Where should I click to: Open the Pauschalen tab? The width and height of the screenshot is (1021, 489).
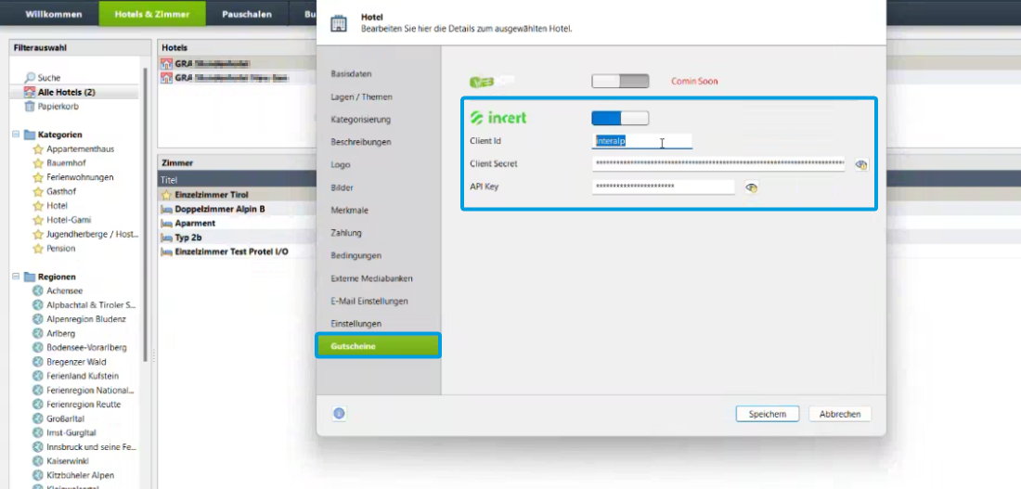[247, 14]
